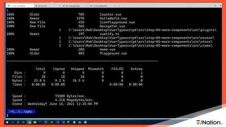Viewport: 226px width, 127px height.
Task: Open the Zoom app icon on taskbar
Action: [x=85, y=122]
